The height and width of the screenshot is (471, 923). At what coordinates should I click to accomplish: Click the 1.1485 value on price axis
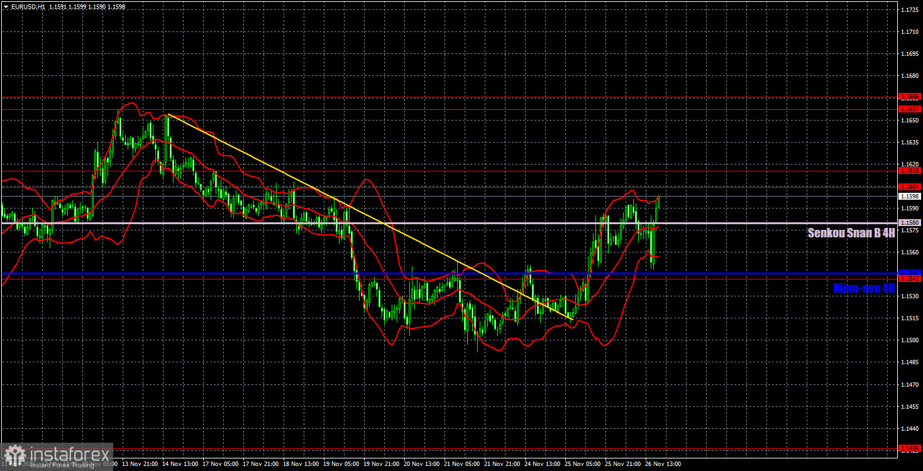click(910, 362)
